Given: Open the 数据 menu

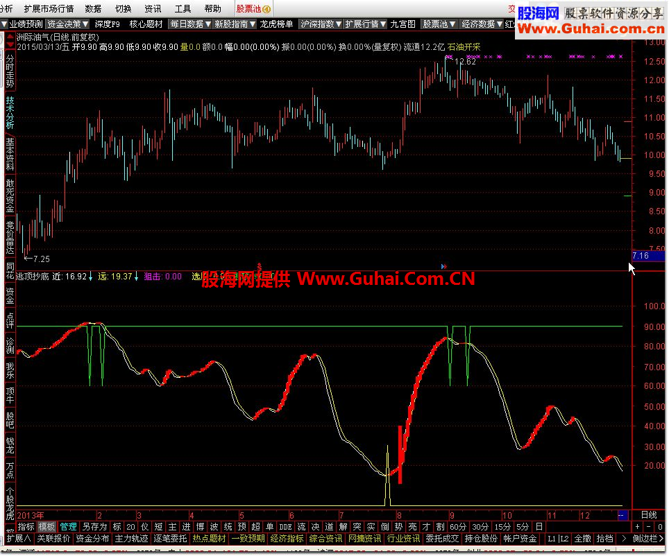Looking at the screenshot, I should (x=92, y=9).
